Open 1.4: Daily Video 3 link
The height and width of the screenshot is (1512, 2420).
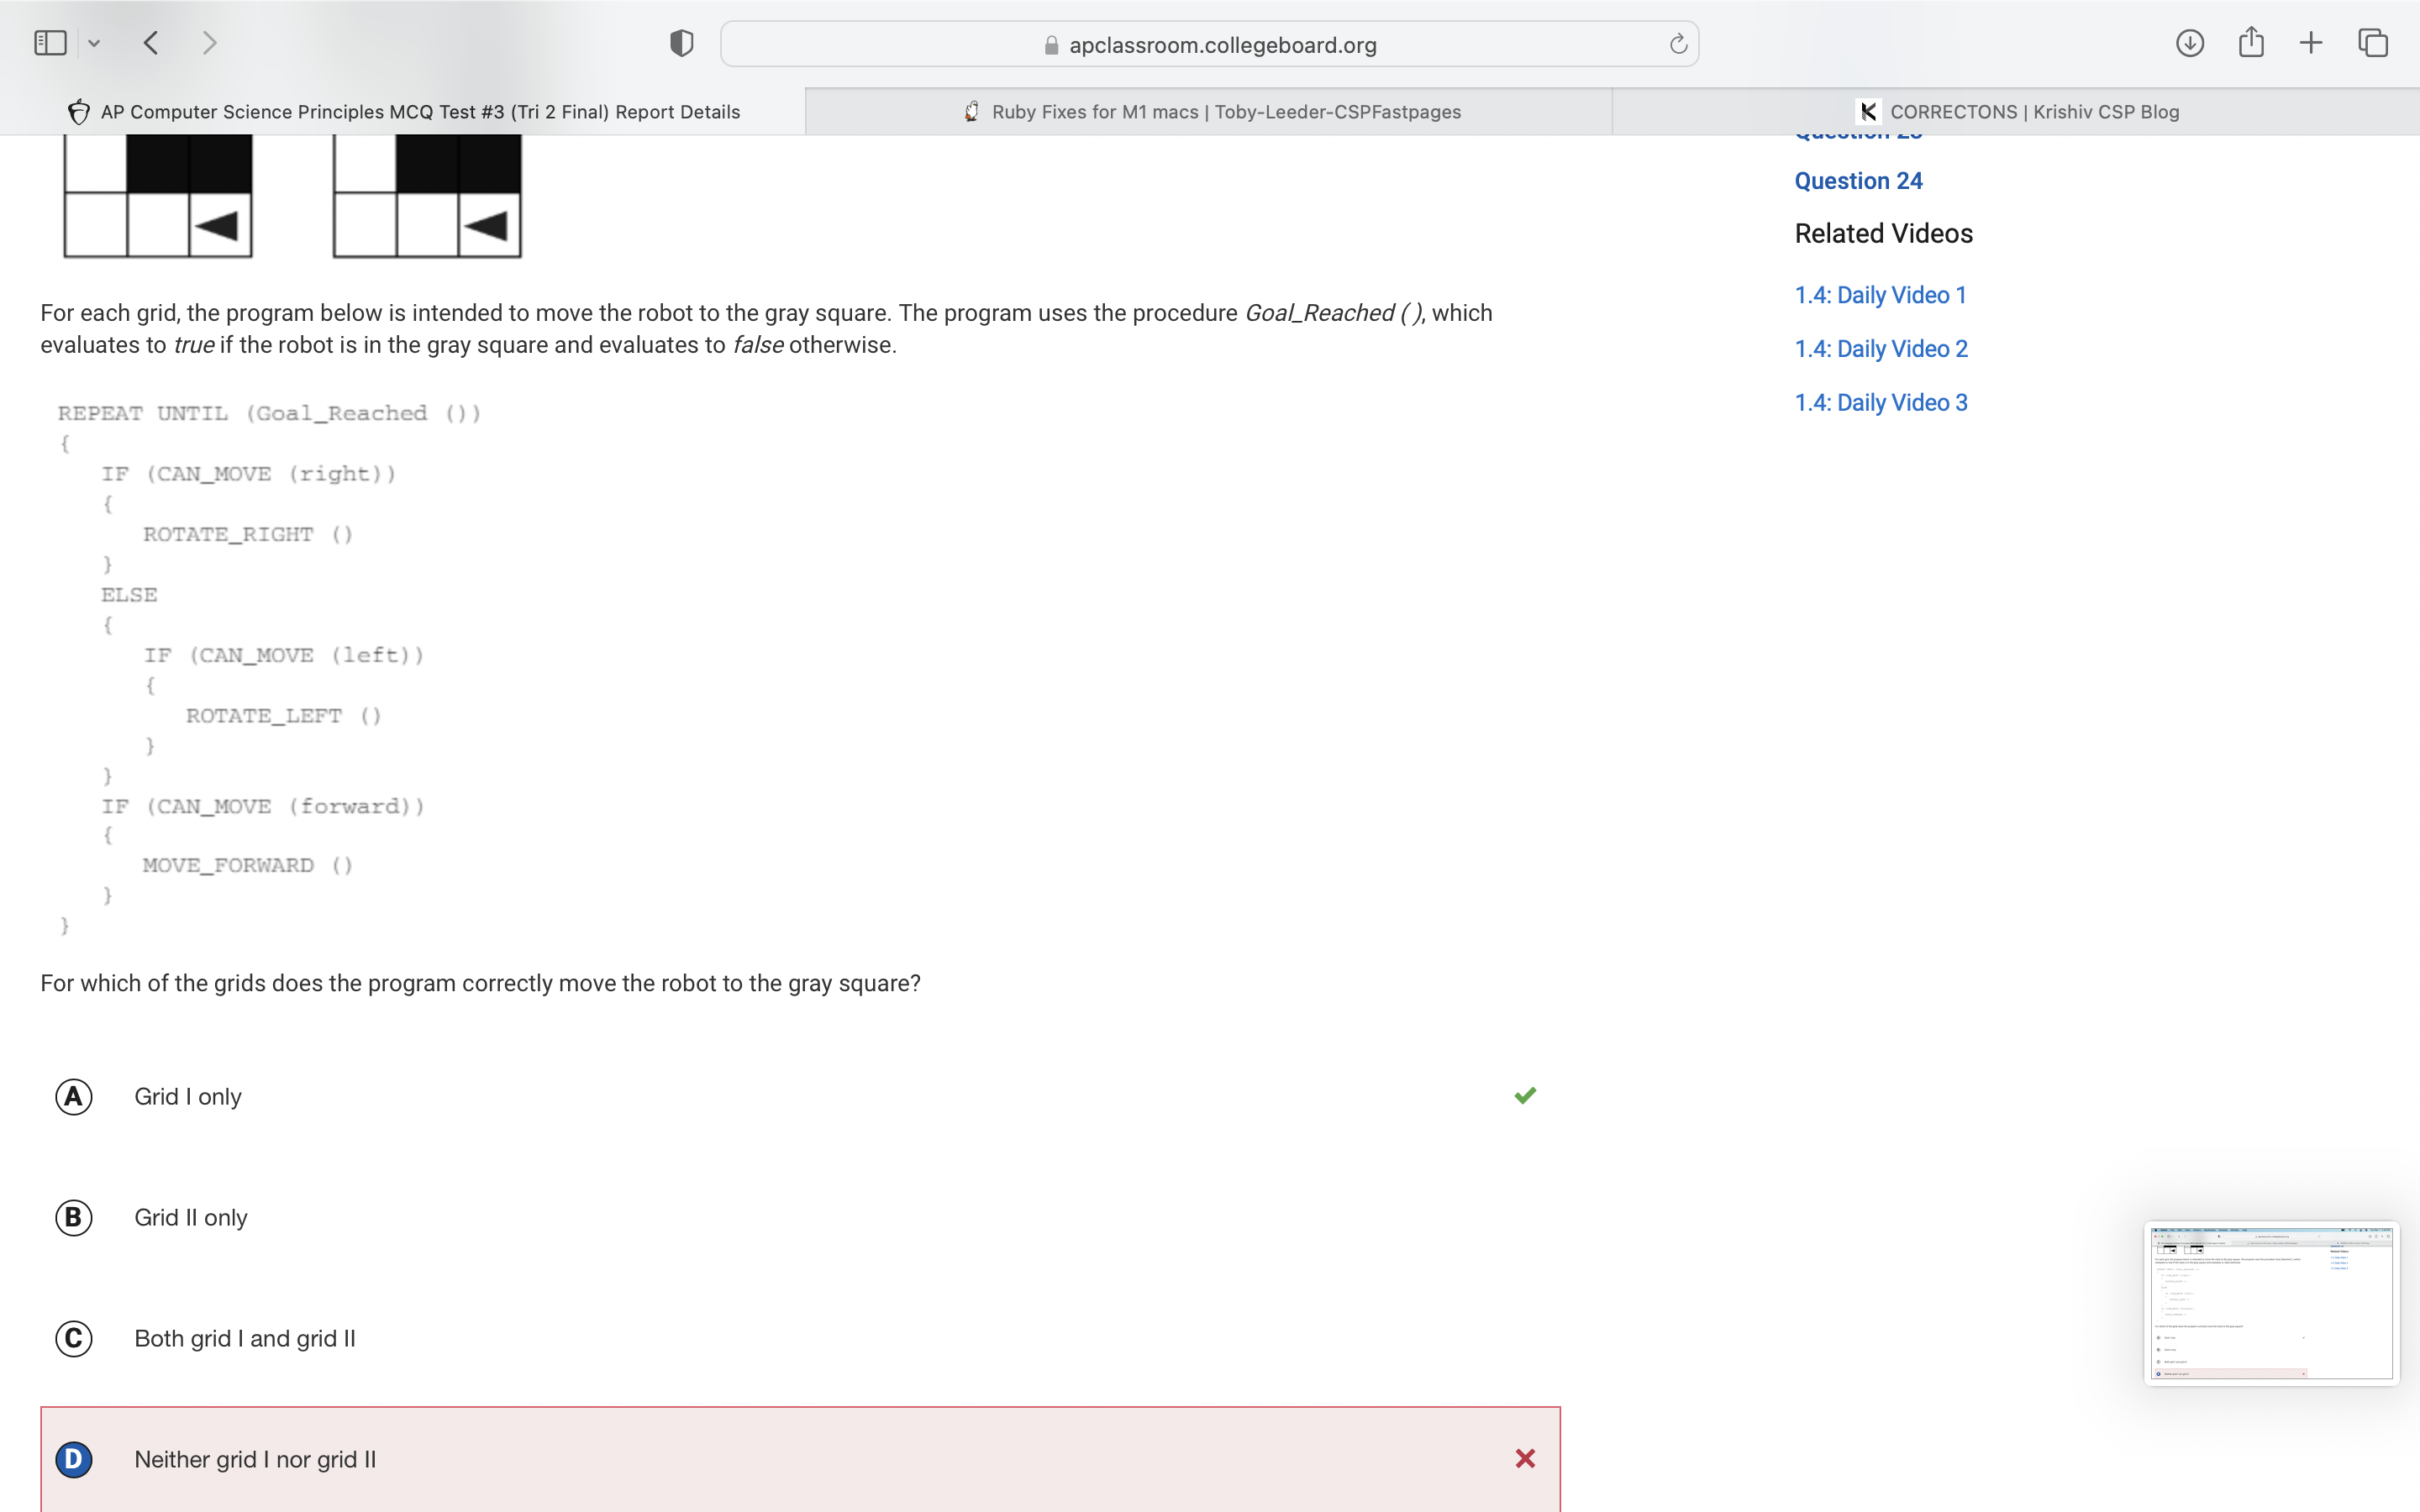(x=1881, y=403)
